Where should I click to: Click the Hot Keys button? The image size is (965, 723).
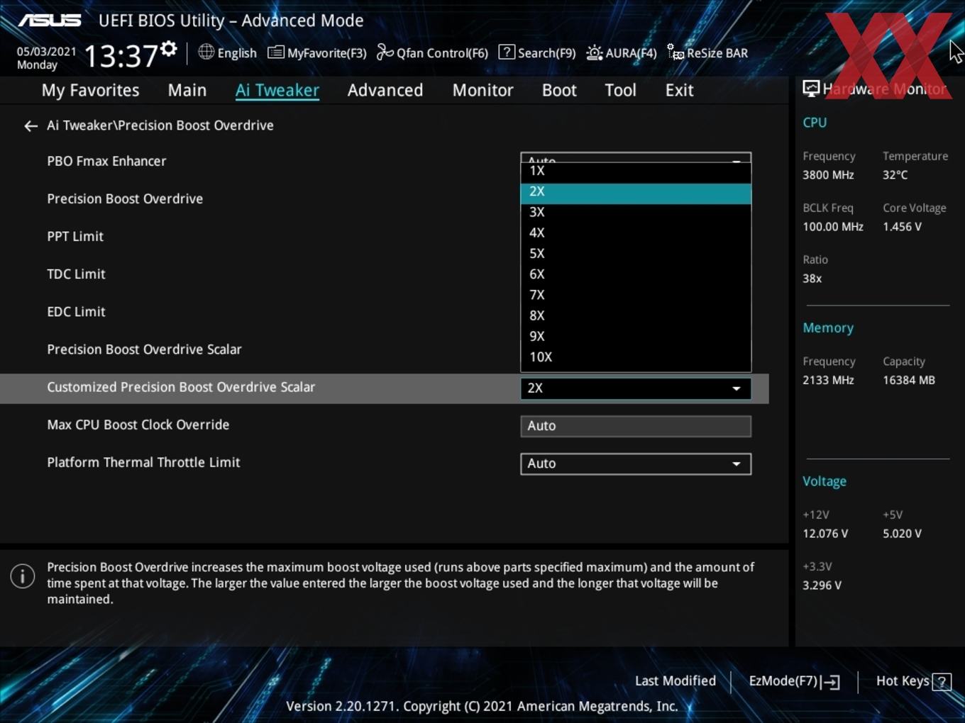[913, 681]
